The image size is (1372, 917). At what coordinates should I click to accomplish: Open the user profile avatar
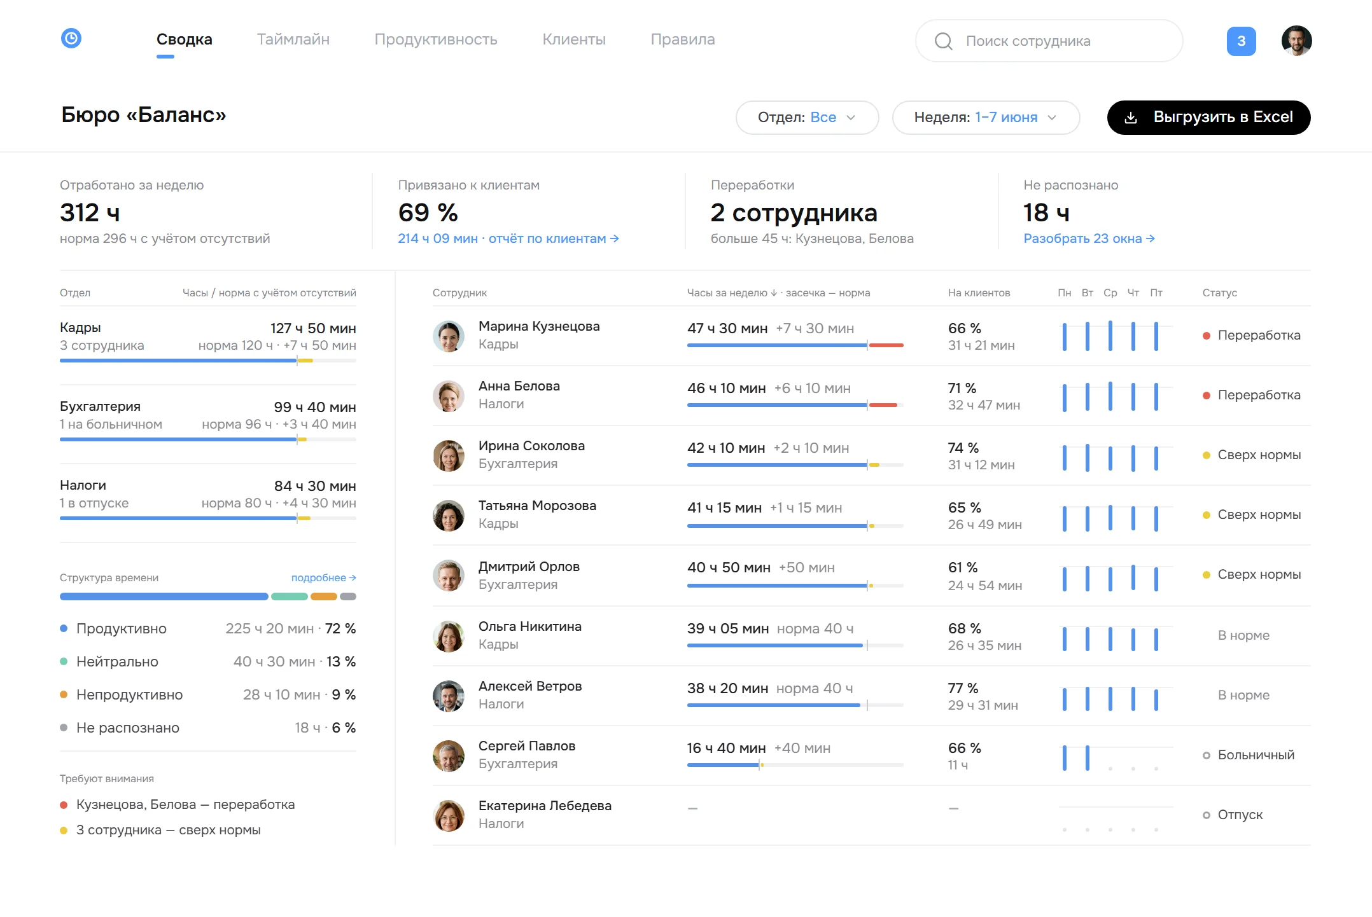(x=1296, y=41)
